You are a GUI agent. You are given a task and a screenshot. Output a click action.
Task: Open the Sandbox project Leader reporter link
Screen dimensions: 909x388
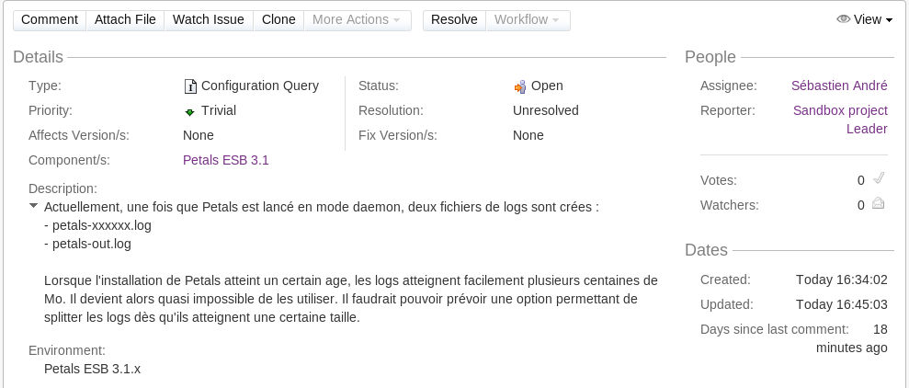840,120
